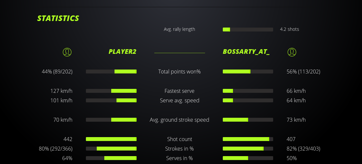Click BOSSARTY_AT_'s Fastest serve bar

click(248, 91)
